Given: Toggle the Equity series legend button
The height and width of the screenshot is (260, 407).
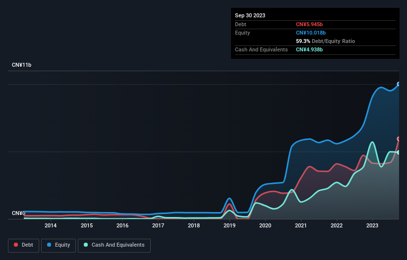Looking at the screenshot, I should pyautogui.click(x=58, y=245).
